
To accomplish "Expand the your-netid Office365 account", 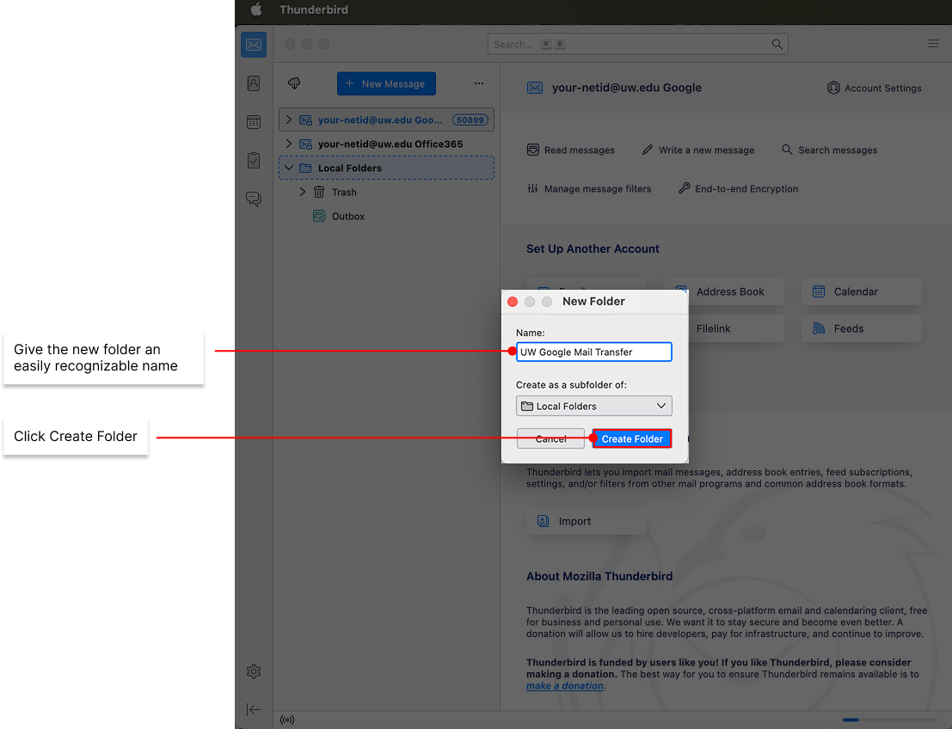I will pyautogui.click(x=289, y=144).
